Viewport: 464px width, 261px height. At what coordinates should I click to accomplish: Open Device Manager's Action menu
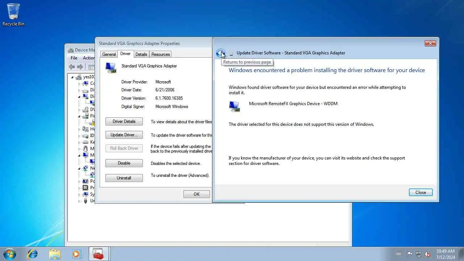(88, 58)
